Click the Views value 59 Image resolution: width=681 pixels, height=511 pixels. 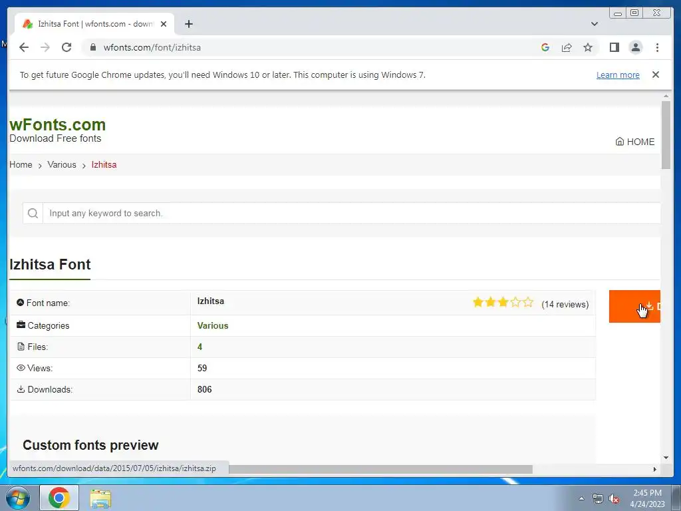click(x=202, y=368)
